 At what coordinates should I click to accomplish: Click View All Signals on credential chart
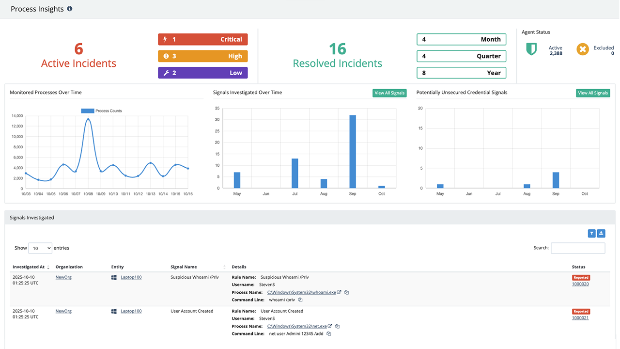593,93
